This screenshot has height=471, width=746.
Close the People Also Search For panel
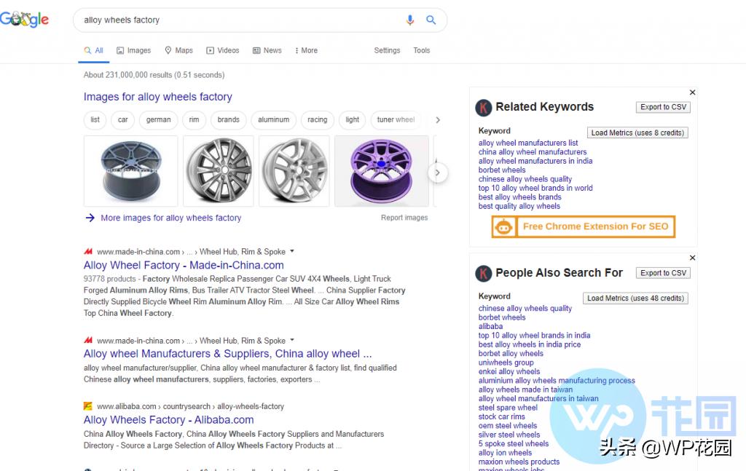coord(692,258)
